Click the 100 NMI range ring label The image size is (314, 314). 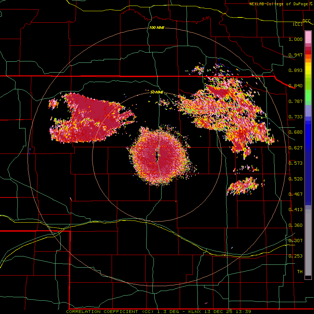click(157, 28)
